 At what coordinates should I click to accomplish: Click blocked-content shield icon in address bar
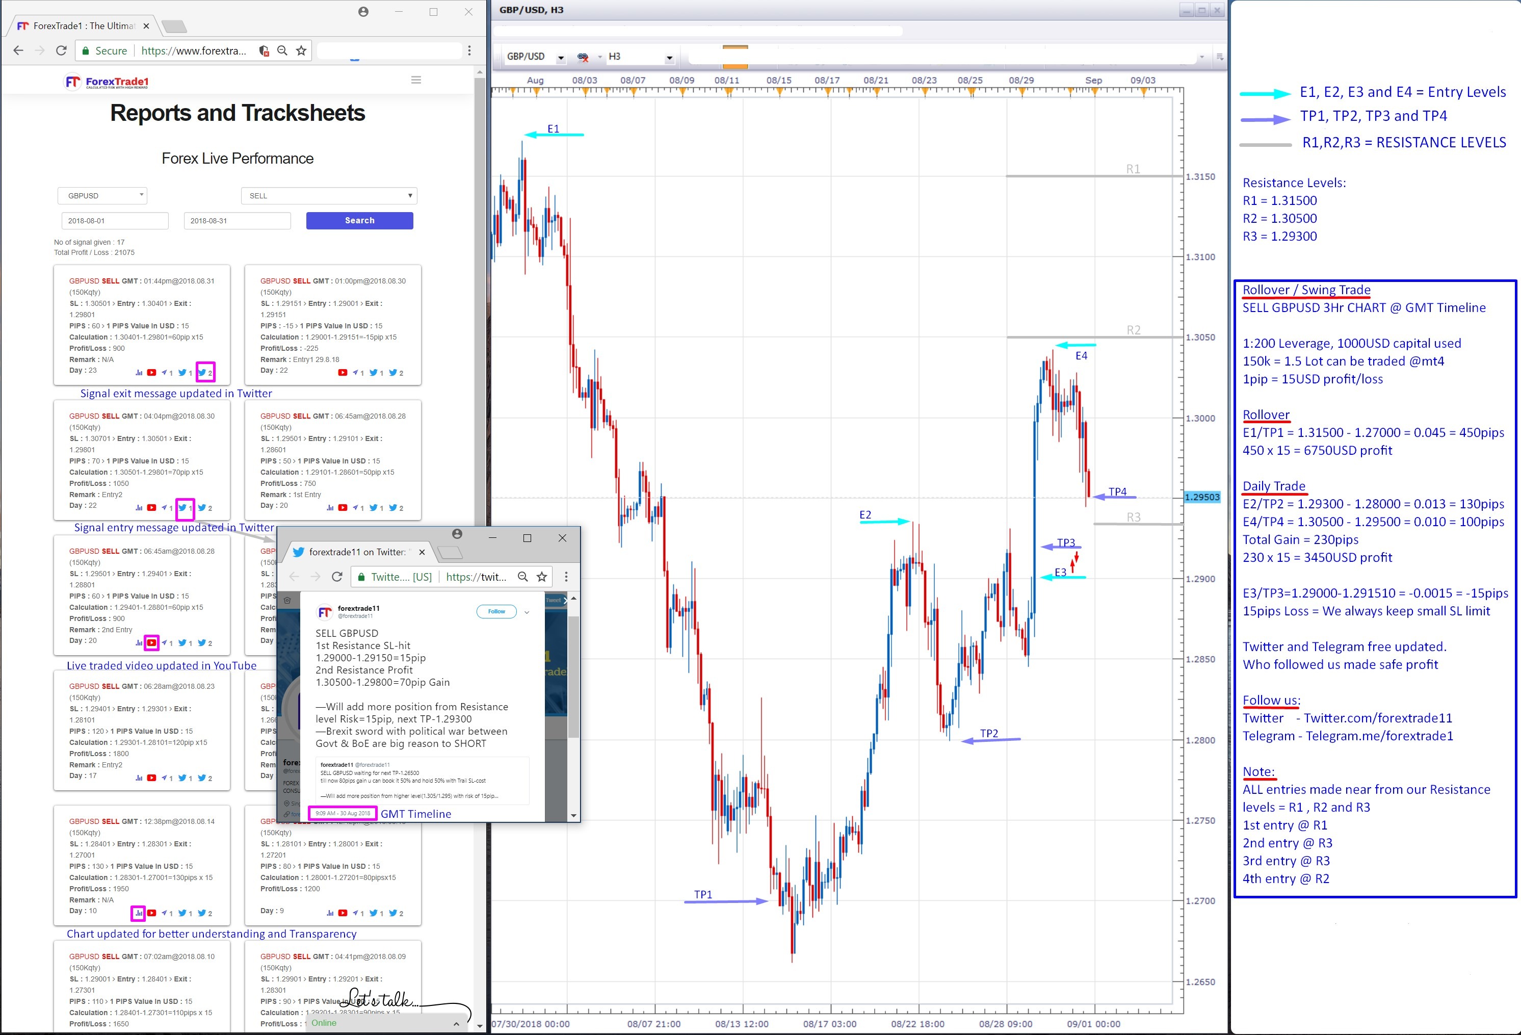pyautogui.click(x=264, y=50)
